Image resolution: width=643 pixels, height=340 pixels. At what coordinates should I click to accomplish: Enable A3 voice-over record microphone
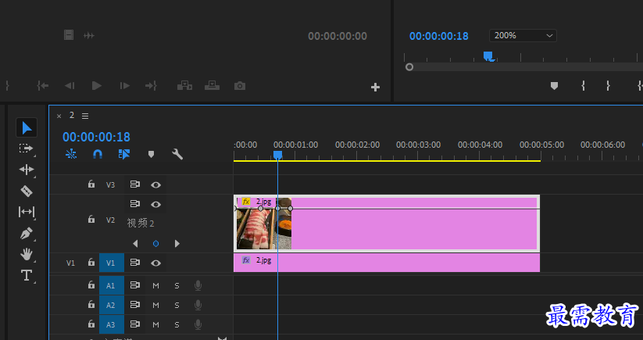198,325
